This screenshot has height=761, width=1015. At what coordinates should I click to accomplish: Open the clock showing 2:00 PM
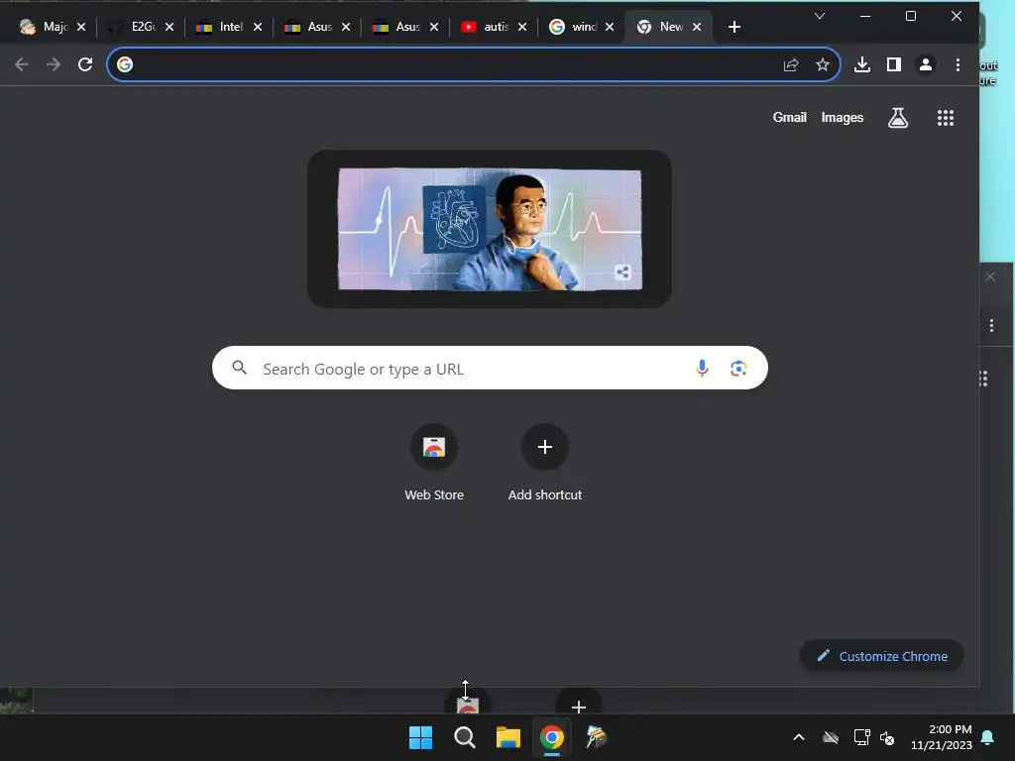pyautogui.click(x=942, y=737)
